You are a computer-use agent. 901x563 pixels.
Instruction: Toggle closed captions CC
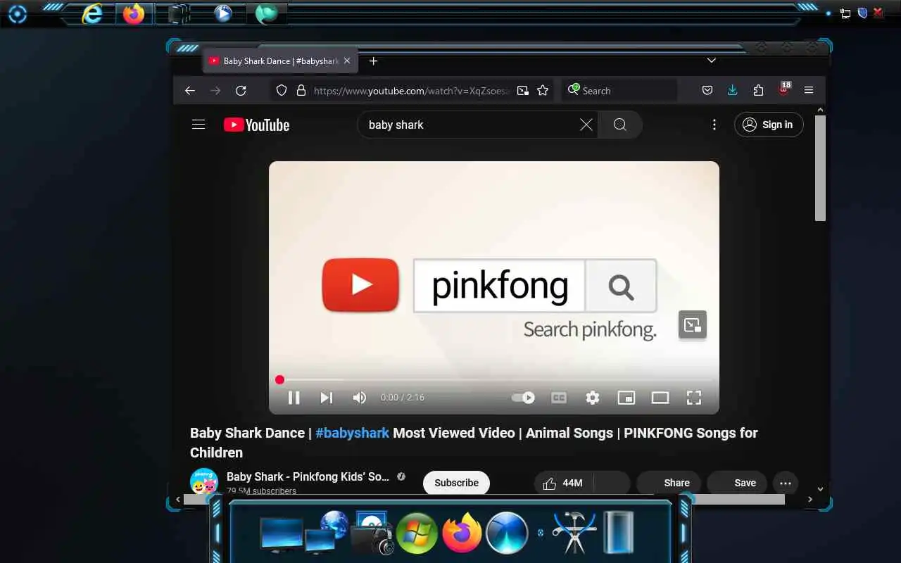(x=559, y=398)
